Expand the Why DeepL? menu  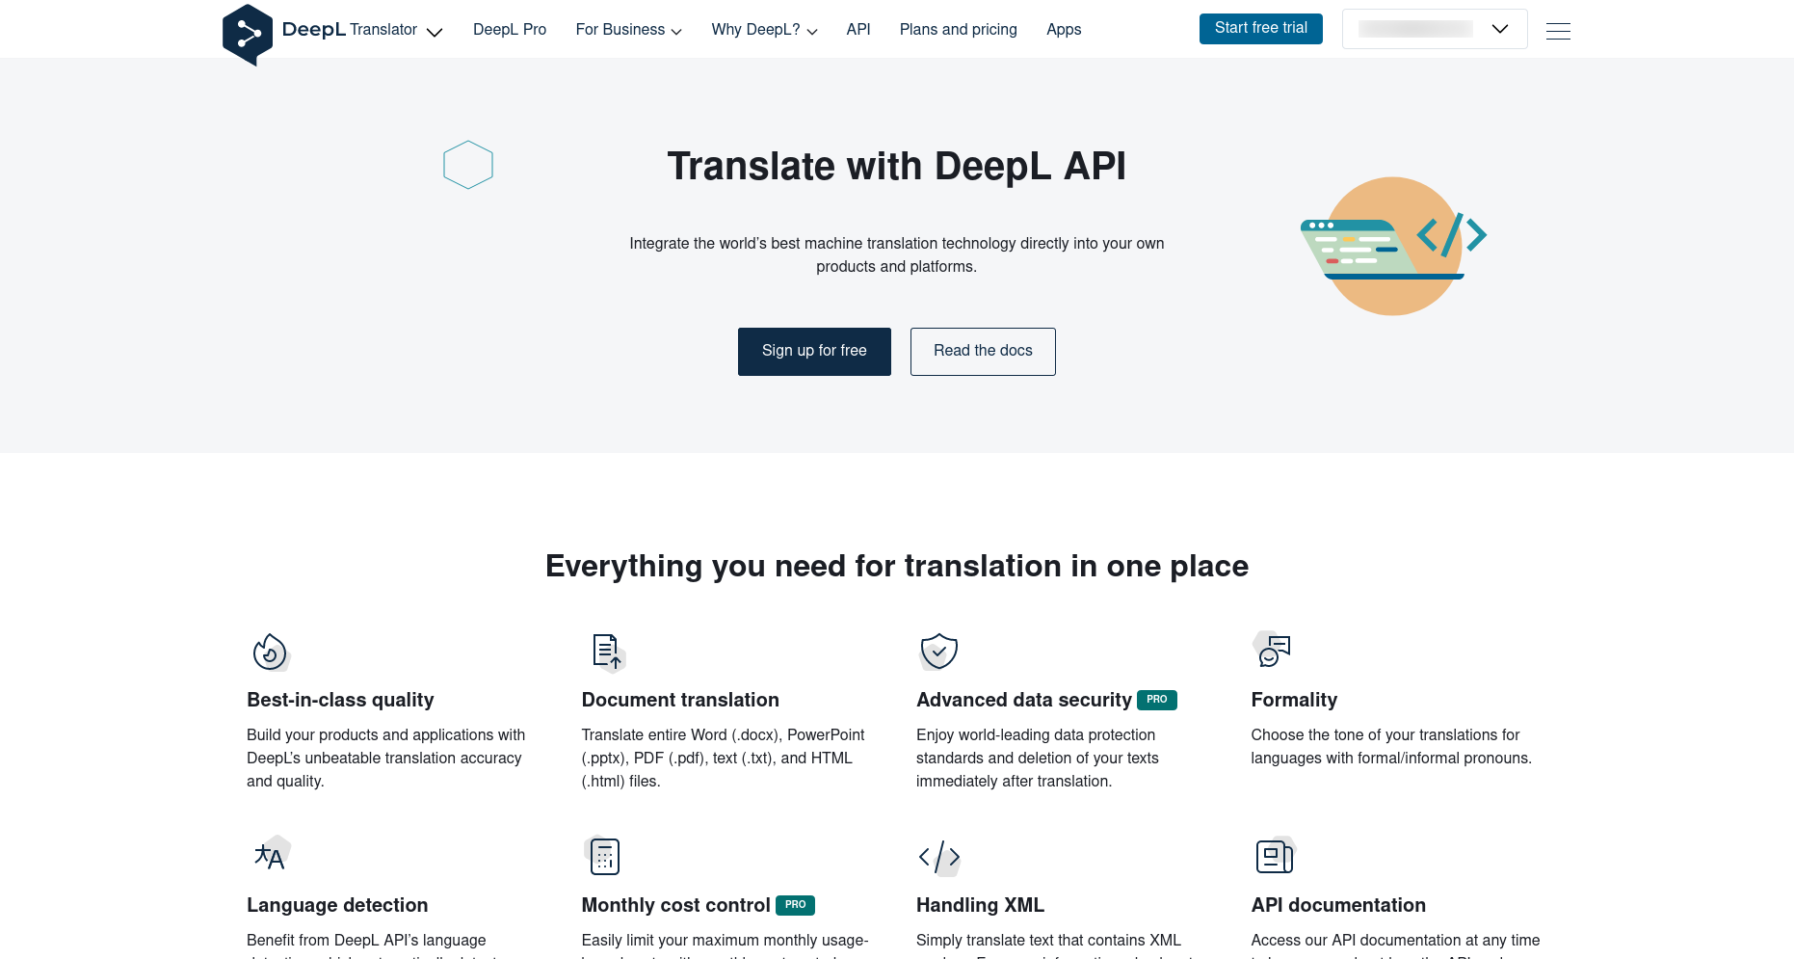(x=764, y=30)
